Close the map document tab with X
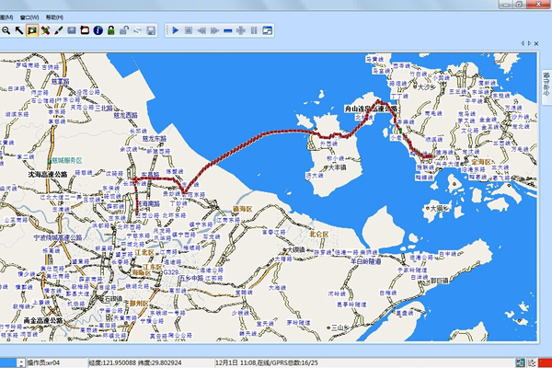552x368 pixels. pos(538,43)
